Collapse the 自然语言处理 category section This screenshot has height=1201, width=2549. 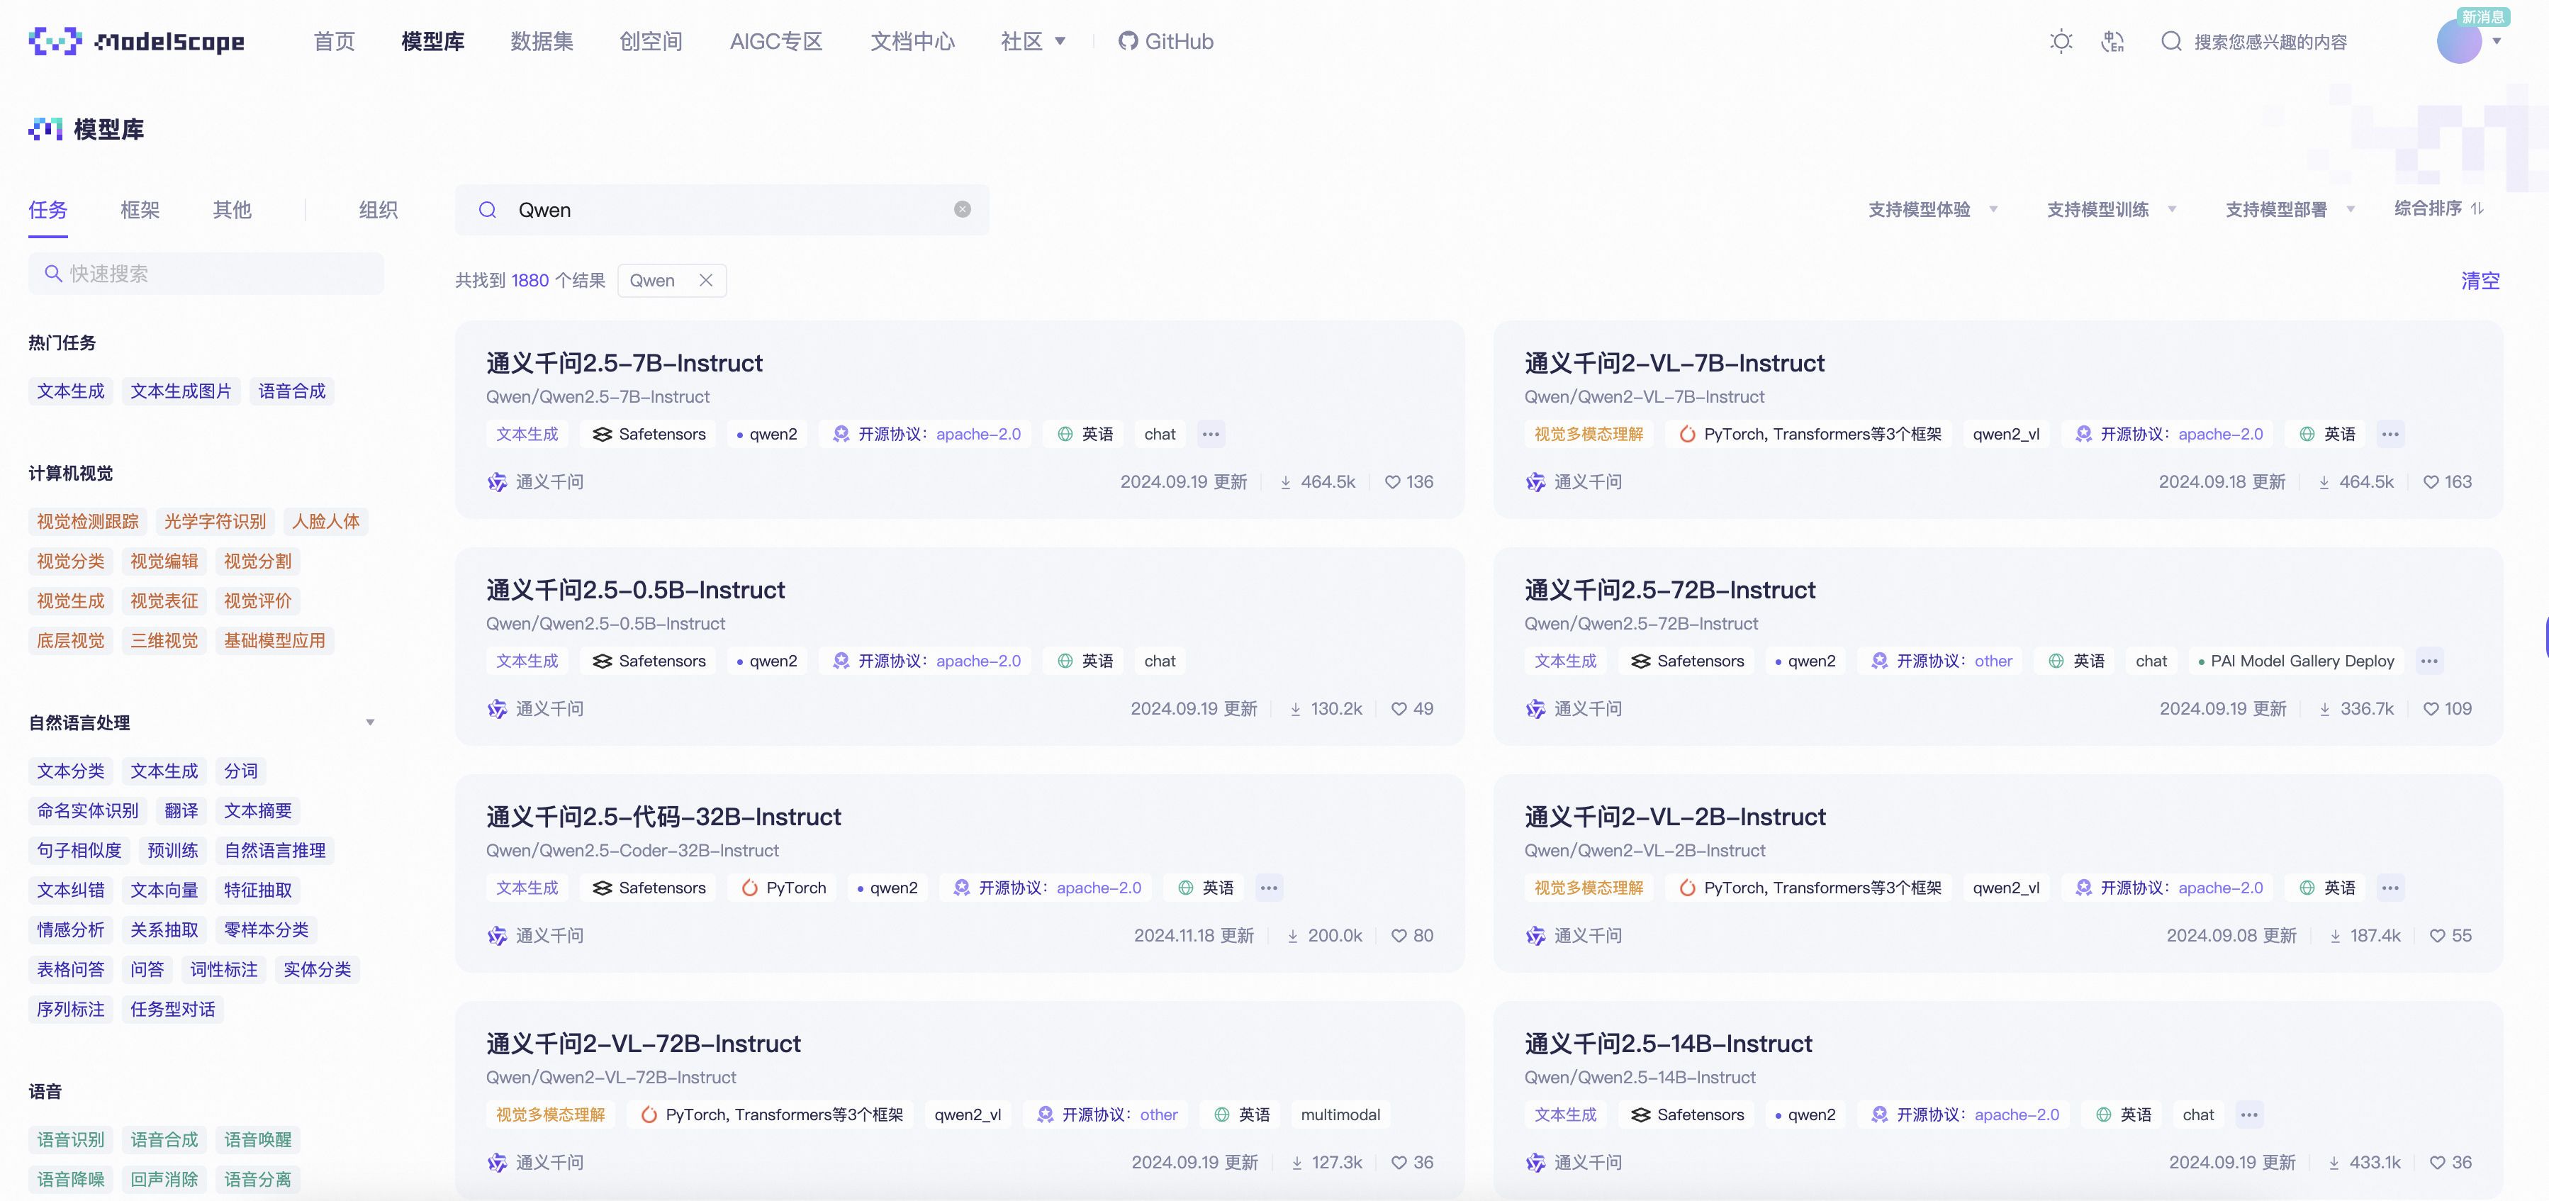370,722
